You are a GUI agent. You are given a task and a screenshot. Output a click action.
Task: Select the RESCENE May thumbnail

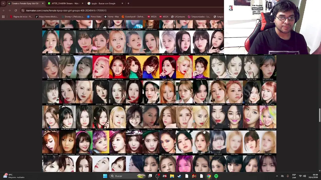coord(67,93)
